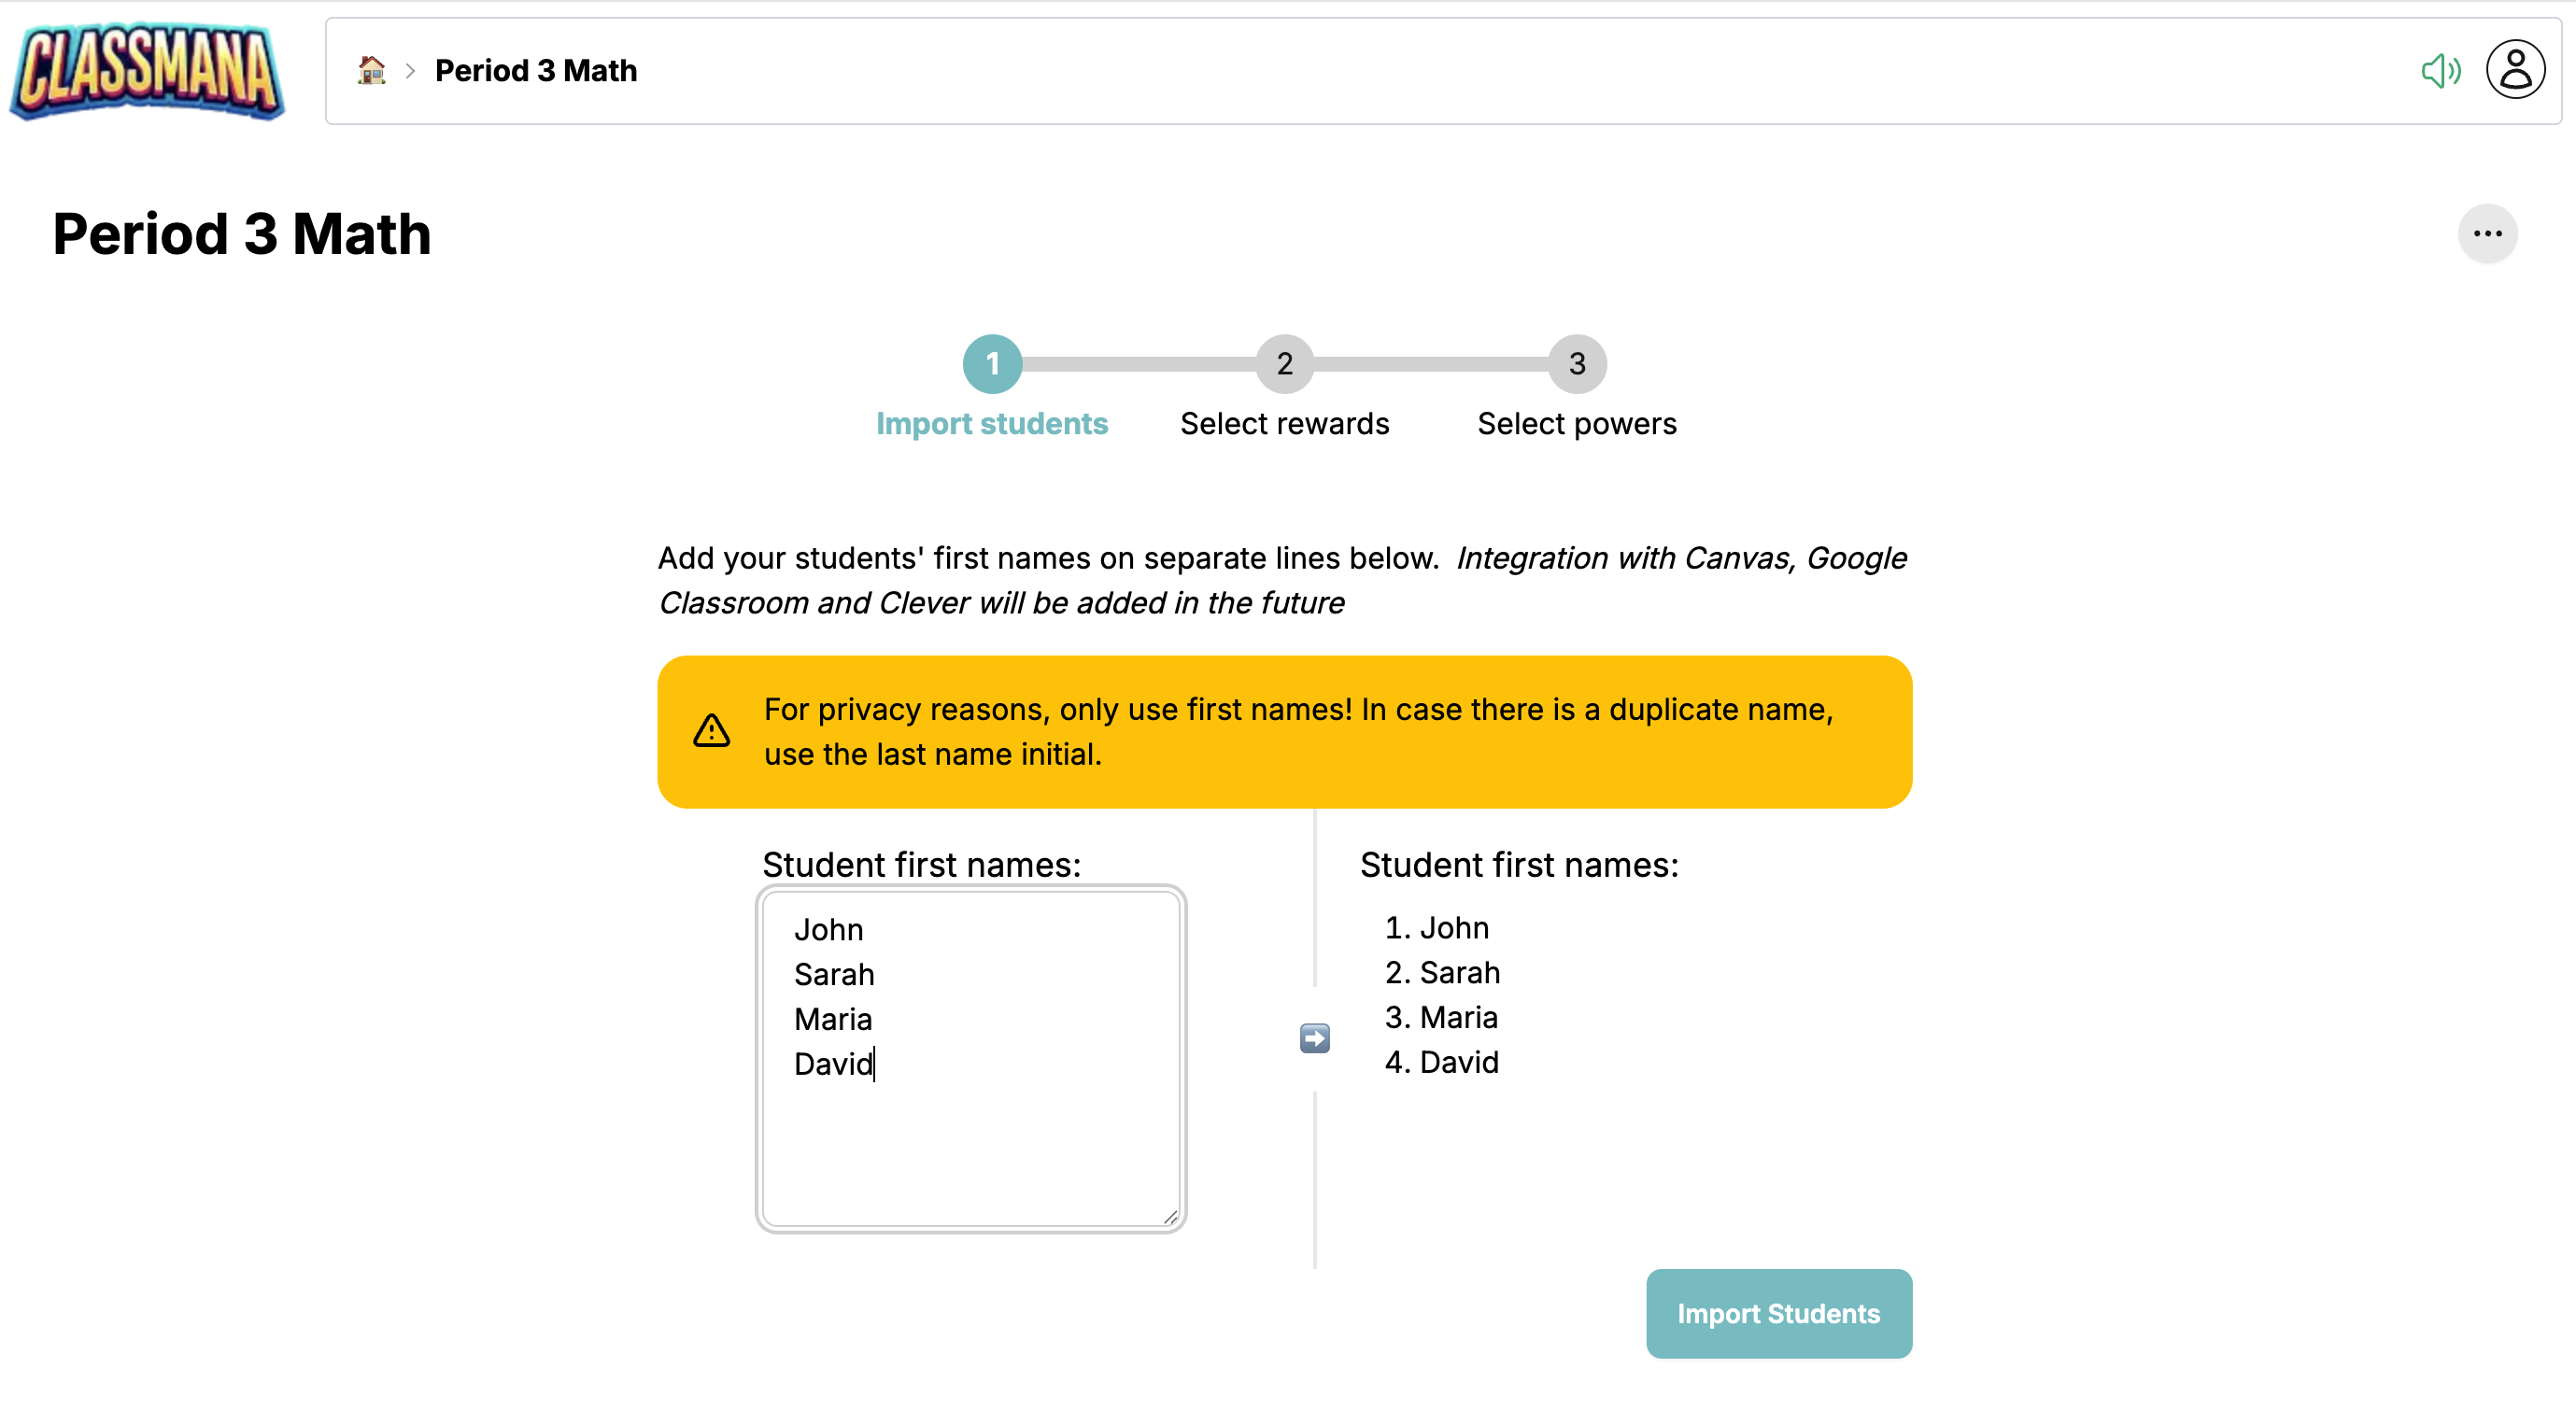Click inside the student names text area
Viewport: 2576px width, 1410px height.
pyautogui.click(x=970, y=1140)
